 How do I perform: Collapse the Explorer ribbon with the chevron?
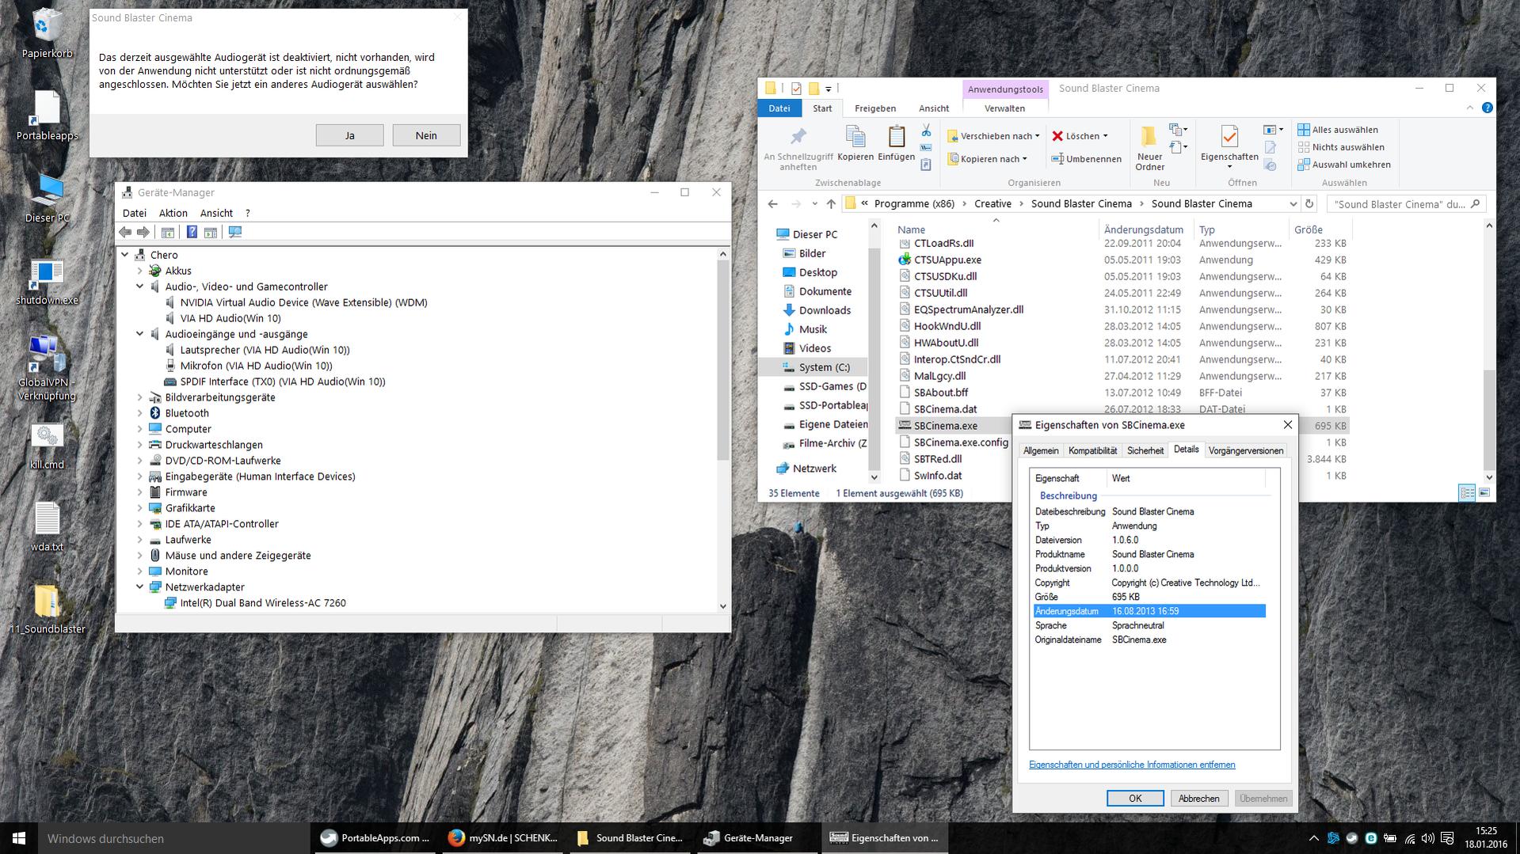(x=1470, y=108)
